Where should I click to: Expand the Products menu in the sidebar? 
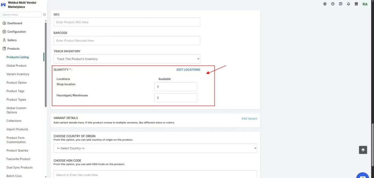13,48
